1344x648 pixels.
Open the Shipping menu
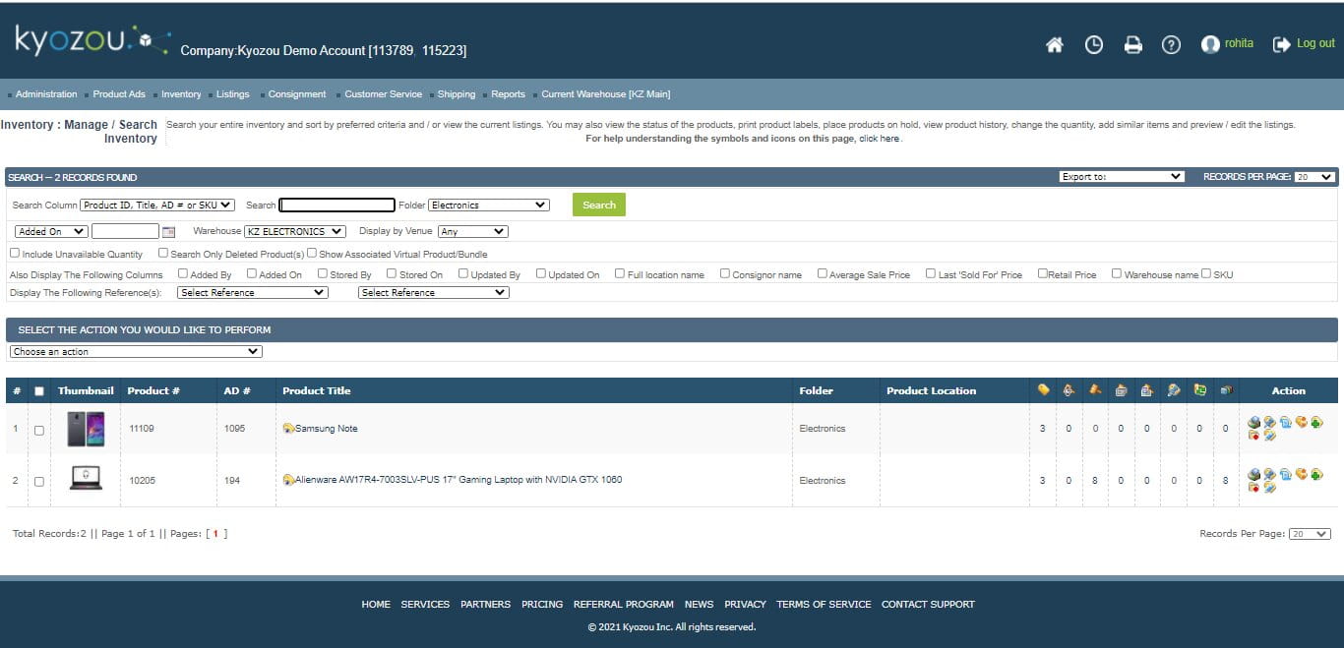point(457,94)
